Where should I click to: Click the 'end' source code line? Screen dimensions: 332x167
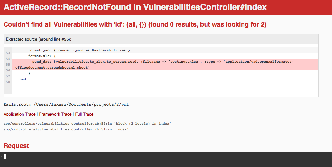[x=23, y=79]
